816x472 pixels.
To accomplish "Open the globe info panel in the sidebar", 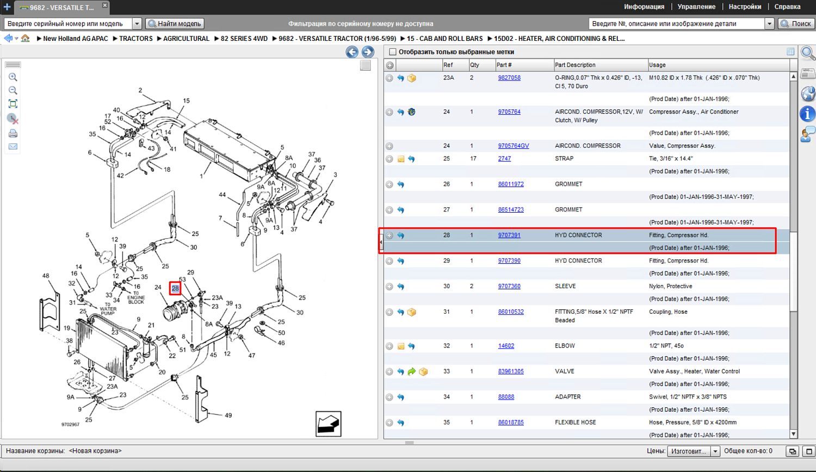I will click(x=808, y=94).
